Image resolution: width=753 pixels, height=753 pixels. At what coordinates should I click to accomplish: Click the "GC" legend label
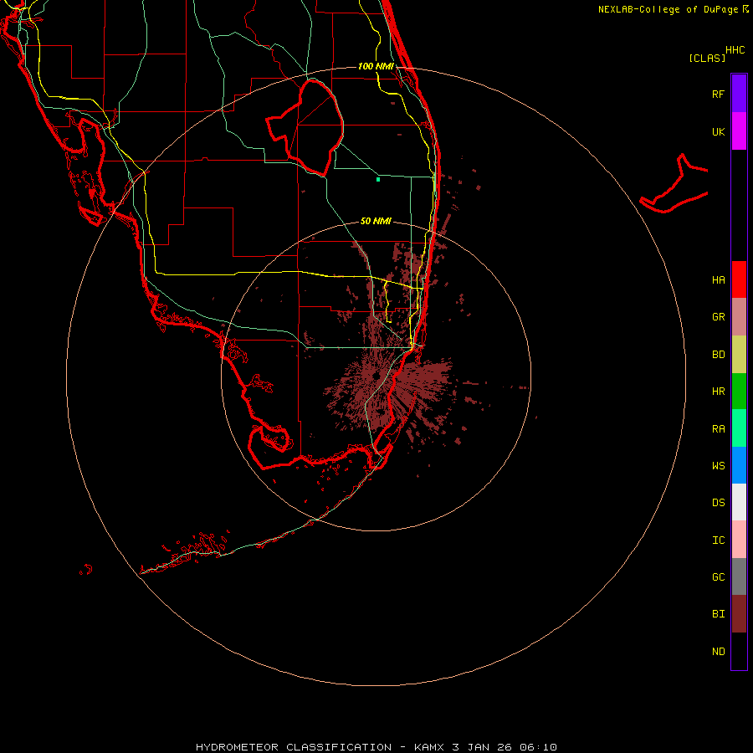718,576
